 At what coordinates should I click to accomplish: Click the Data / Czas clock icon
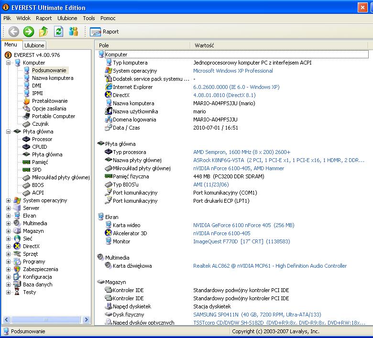coord(109,127)
